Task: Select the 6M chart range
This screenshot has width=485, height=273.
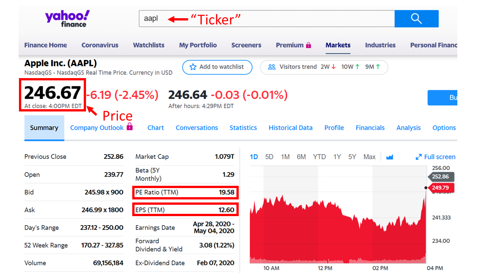Action: pos(301,157)
